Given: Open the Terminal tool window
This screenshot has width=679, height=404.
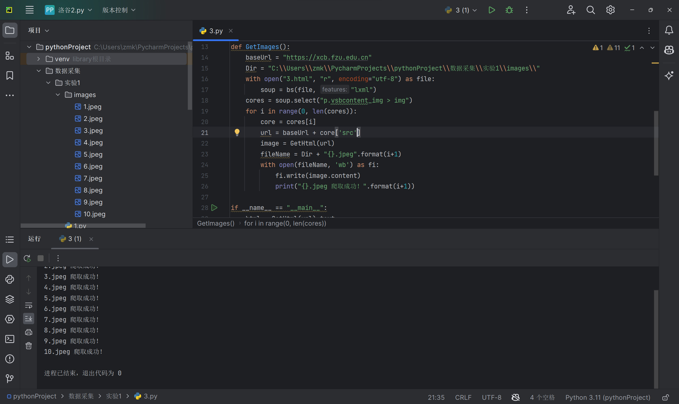Looking at the screenshot, I should coord(10,339).
